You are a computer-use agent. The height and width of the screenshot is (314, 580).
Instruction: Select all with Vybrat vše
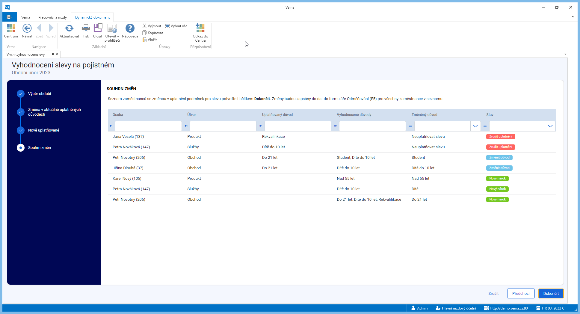176,26
